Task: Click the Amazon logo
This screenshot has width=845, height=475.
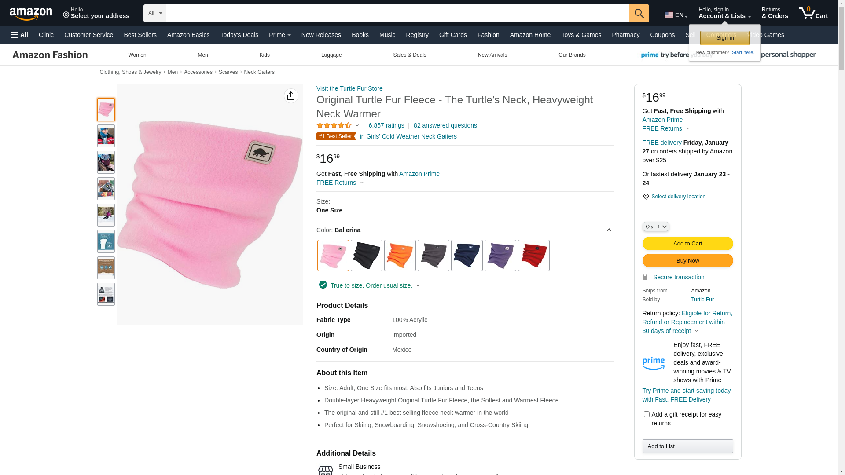Action: click(31, 14)
